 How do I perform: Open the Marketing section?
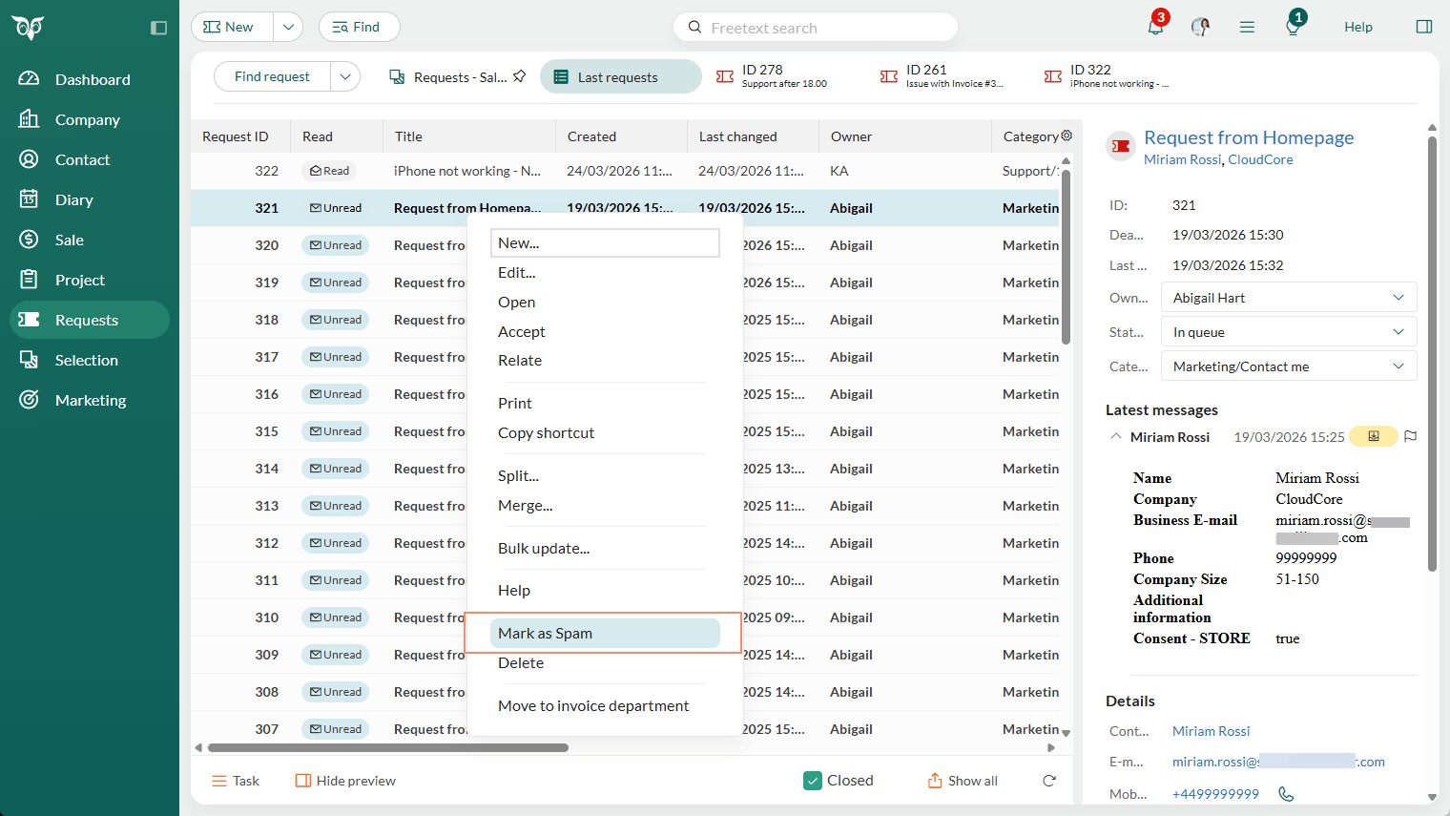pos(90,400)
